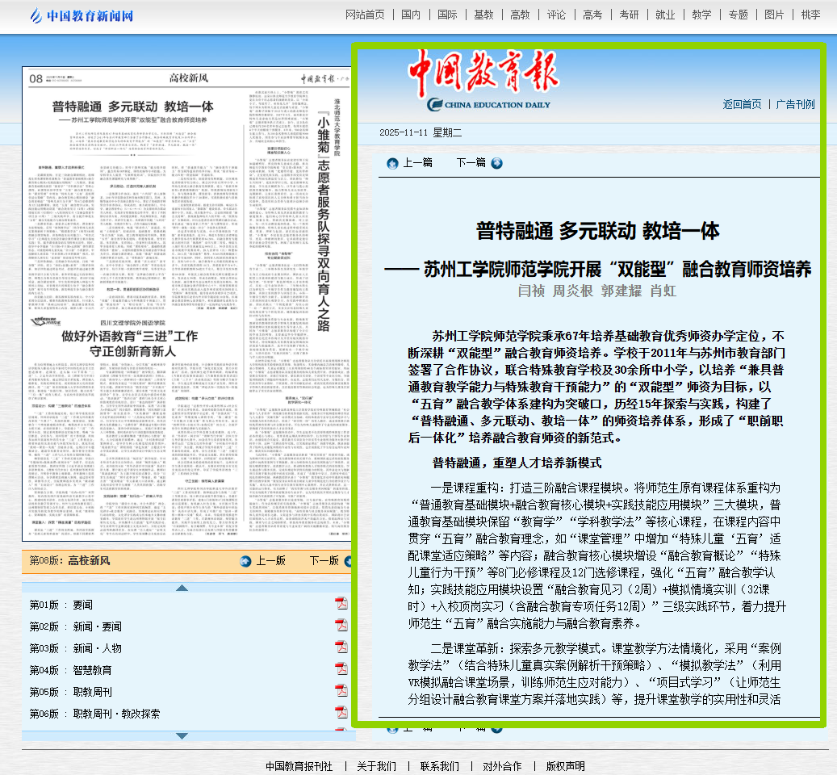837x775 pixels.
Task: Open the 基教 nav item
Action: [x=483, y=15]
